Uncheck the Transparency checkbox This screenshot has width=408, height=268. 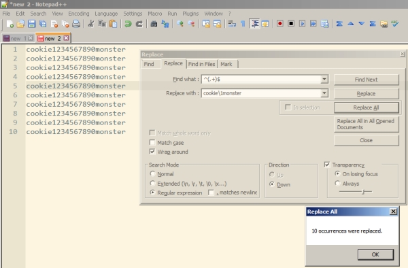point(327,165)
